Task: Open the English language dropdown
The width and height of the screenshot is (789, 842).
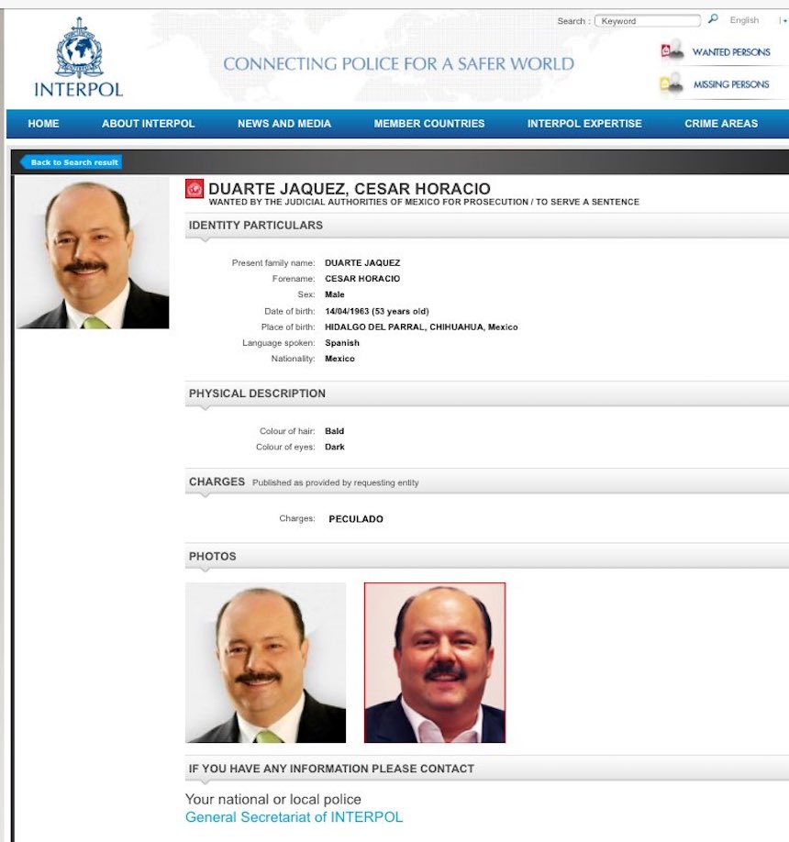Action: point(745,20)
